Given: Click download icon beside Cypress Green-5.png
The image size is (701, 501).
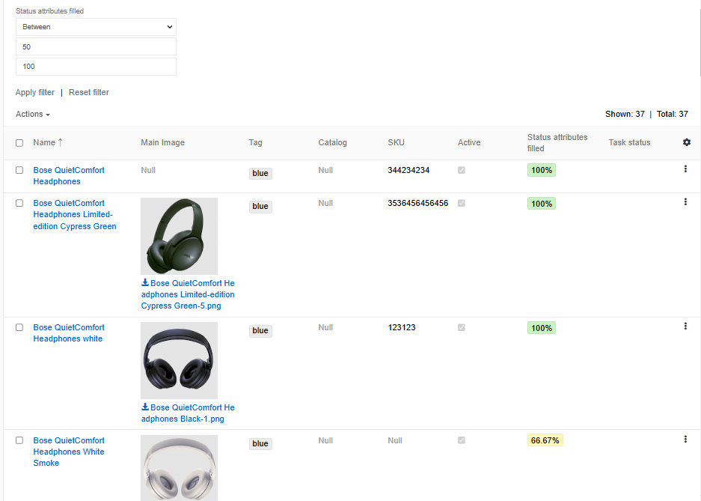Looking at the screenshot, I should point(144,283).
